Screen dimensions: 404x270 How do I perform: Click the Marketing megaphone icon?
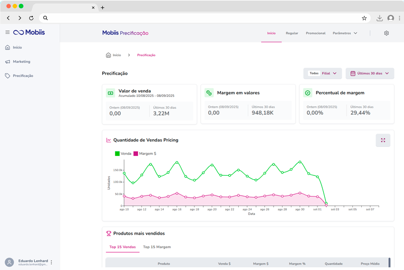7,62
